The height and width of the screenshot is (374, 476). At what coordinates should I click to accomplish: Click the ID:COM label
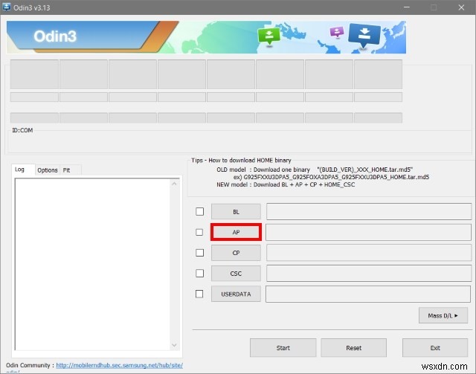coord(22,130)
